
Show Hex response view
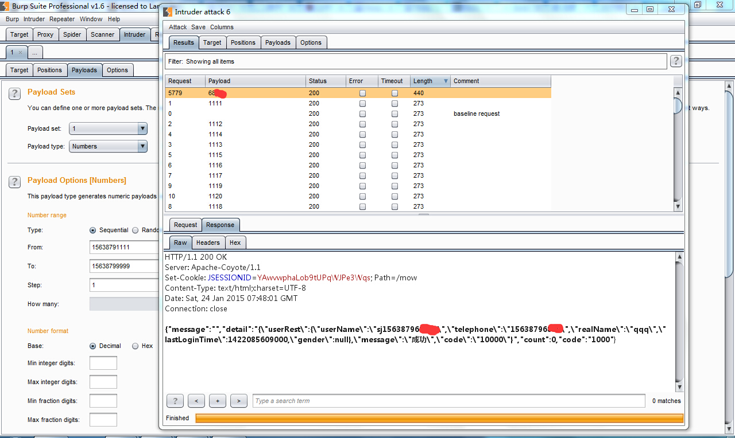[235, 243]
